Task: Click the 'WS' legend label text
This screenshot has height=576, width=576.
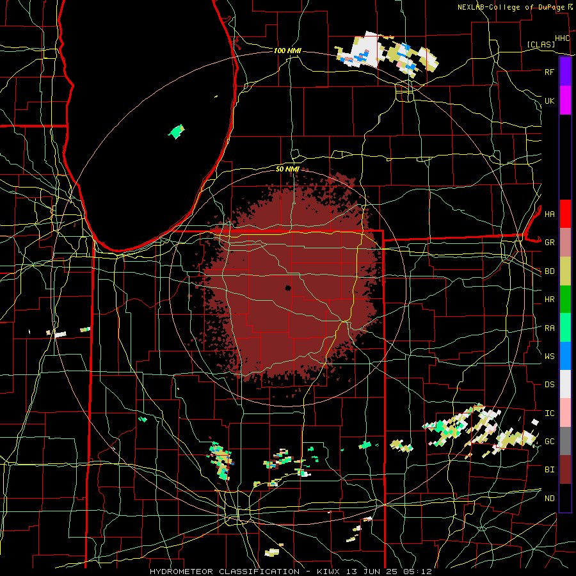Action: click(549, 356)
